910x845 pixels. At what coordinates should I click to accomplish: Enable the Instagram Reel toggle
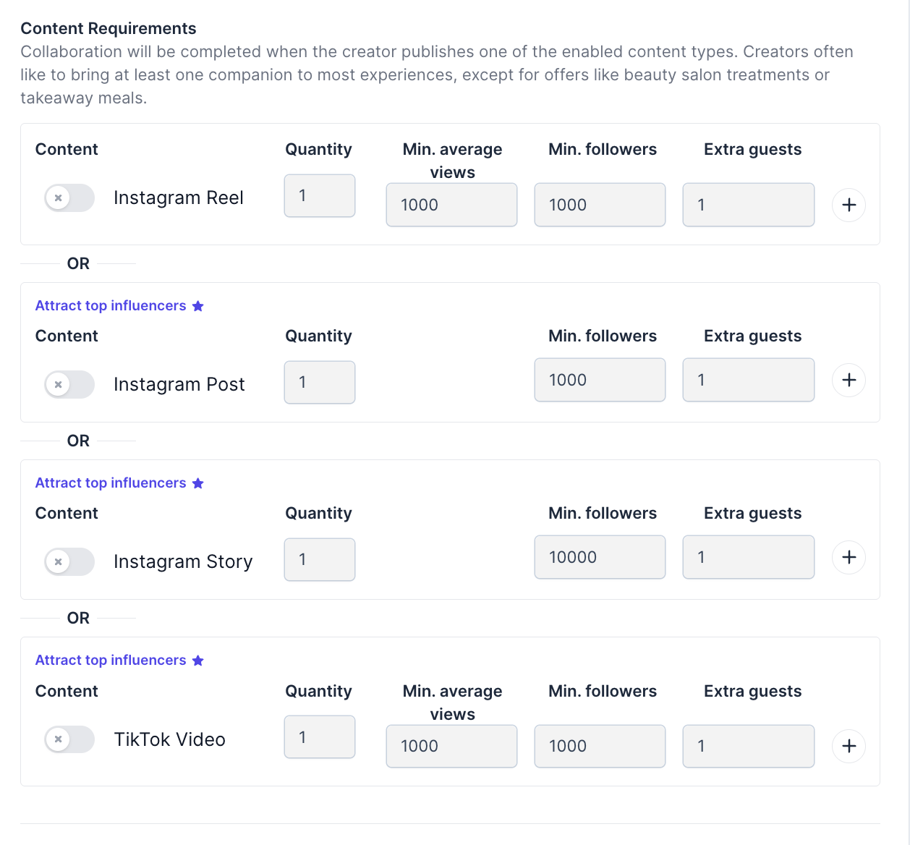click(x=69, y=198)
